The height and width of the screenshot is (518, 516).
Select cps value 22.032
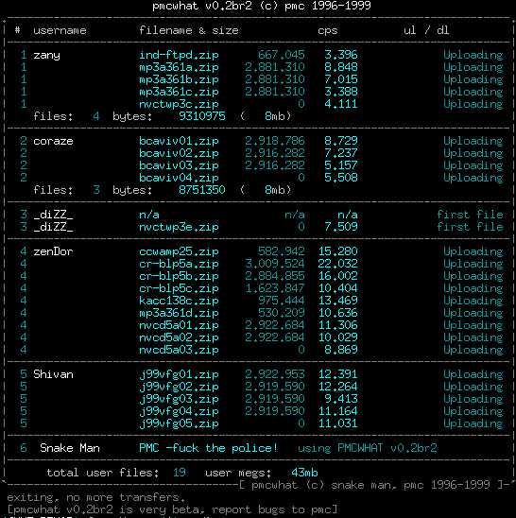[337, 264]
